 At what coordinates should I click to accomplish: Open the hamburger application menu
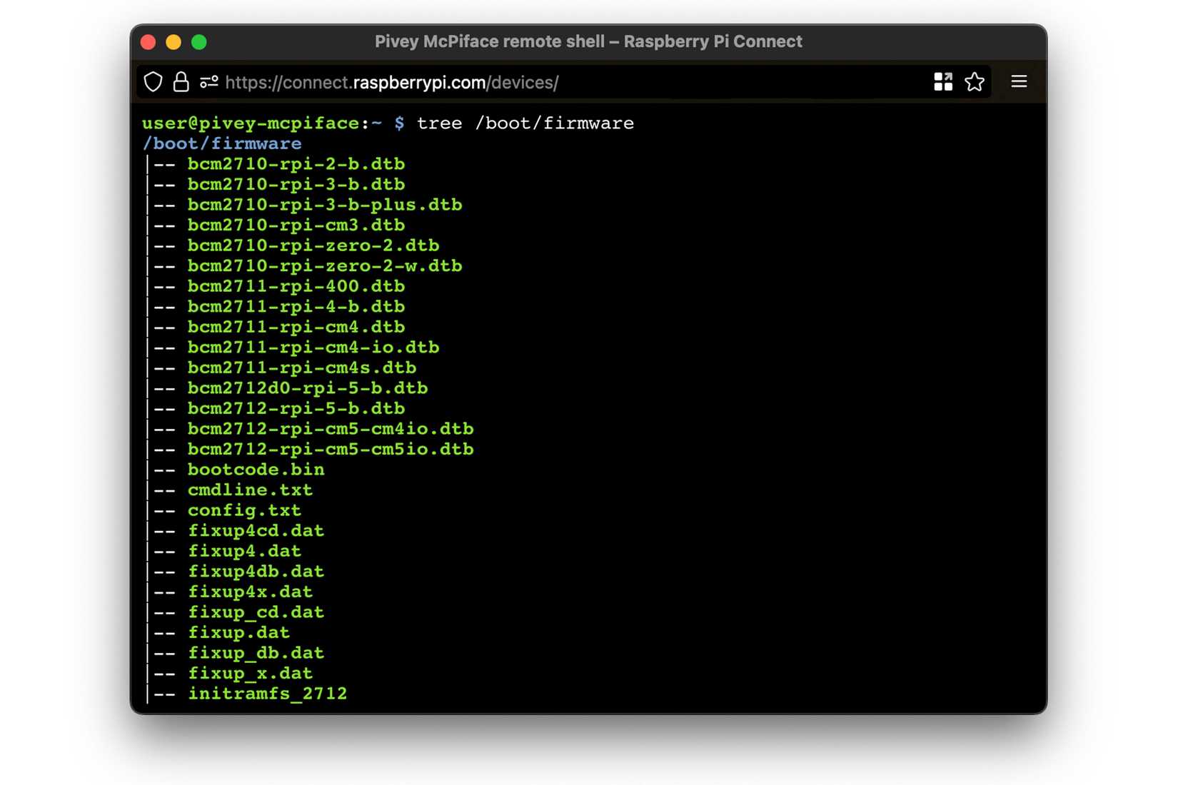click(x=1019, y=82)
